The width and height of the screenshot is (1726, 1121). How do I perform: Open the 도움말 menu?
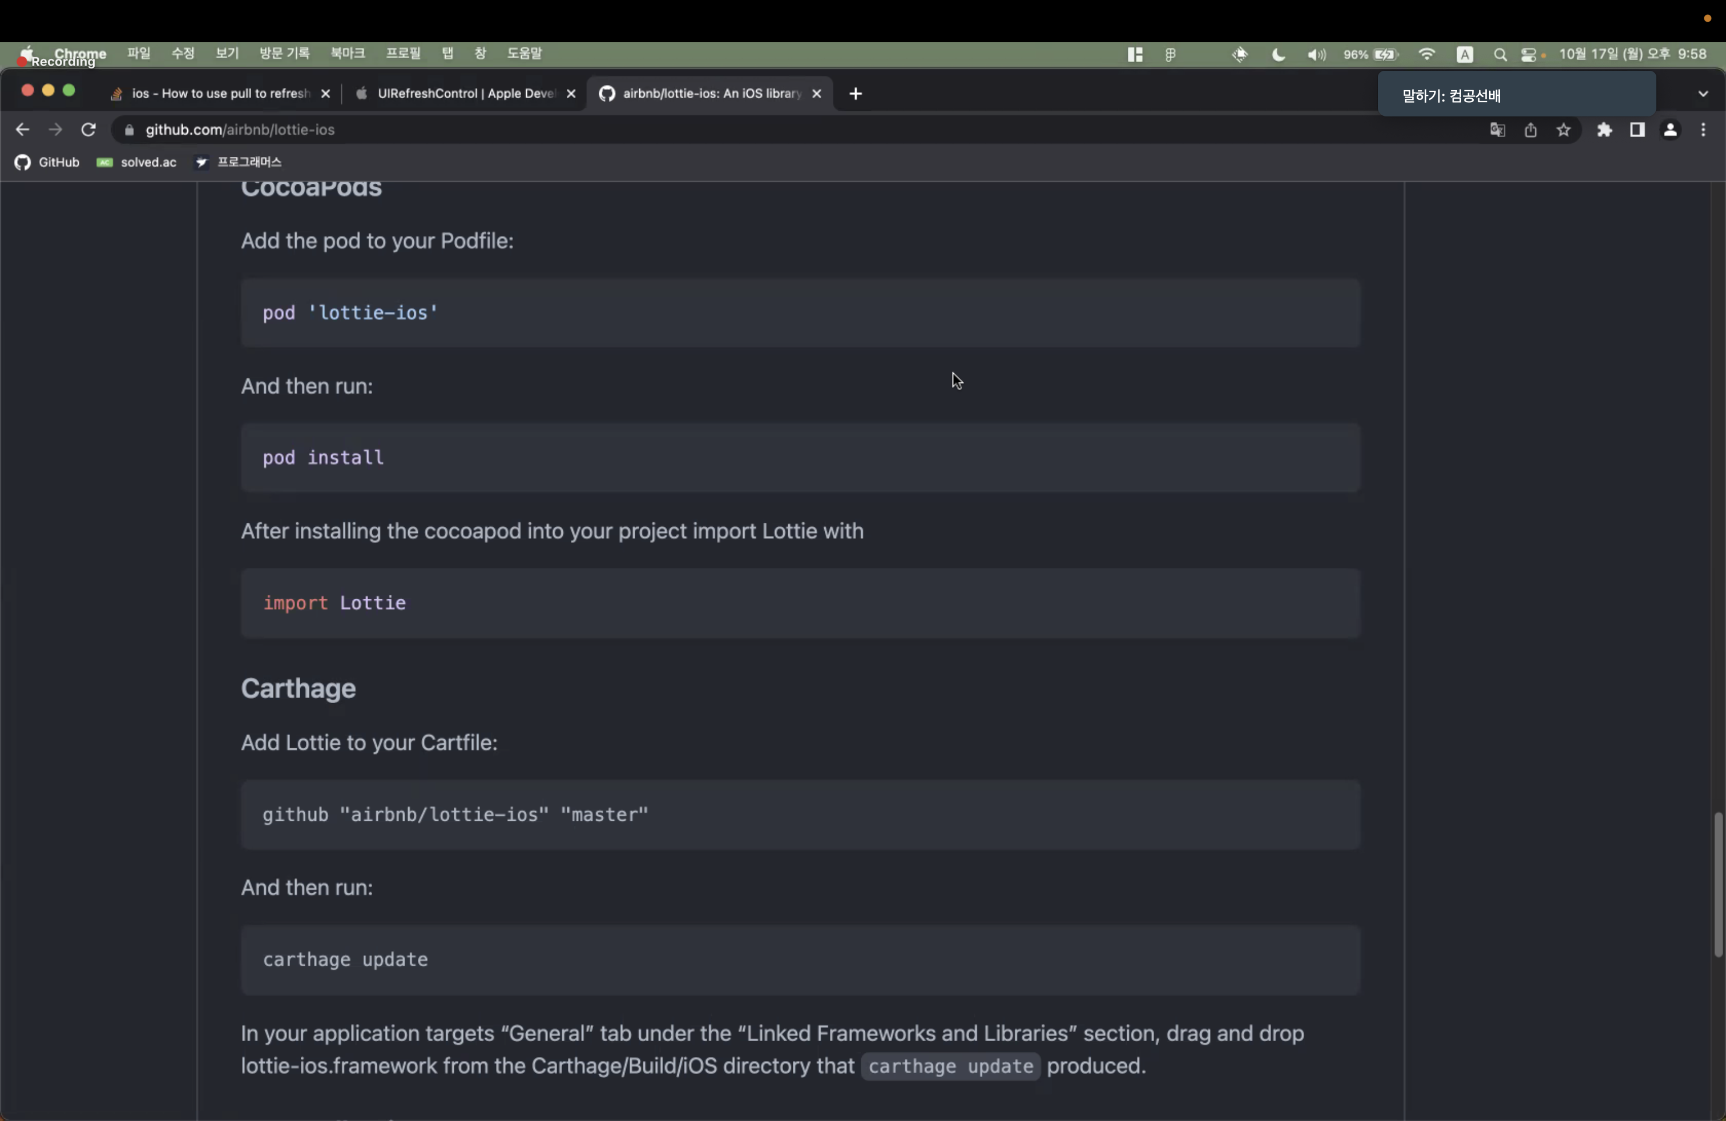coord(525,54)
